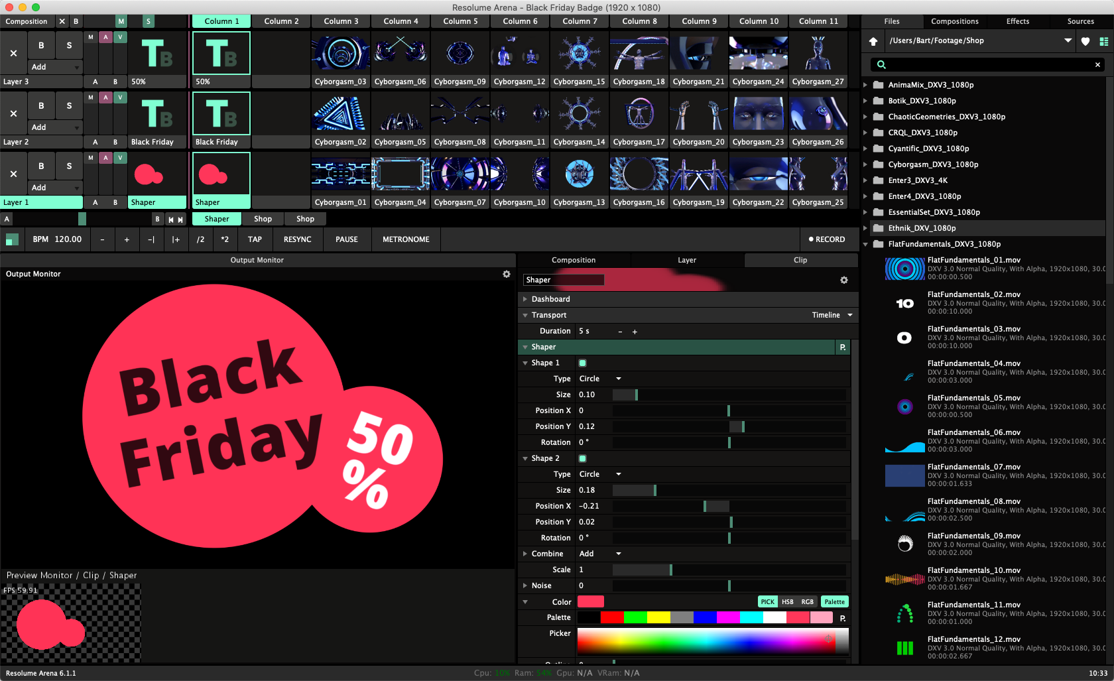Toggle the Shape 1 enable checkbox
This screenshot has height=681, width=1114.
pyautogui.click(x=582, y=363)
